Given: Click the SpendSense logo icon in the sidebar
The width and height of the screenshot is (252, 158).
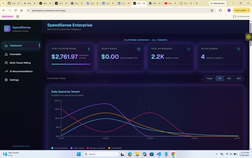Looking at the screenshot, I should click(7, 29).
